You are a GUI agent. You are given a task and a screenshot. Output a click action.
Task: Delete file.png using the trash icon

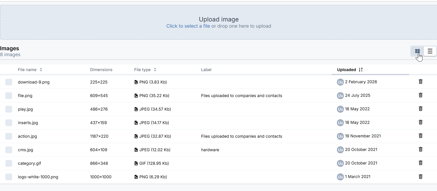[x=420, y=95]
